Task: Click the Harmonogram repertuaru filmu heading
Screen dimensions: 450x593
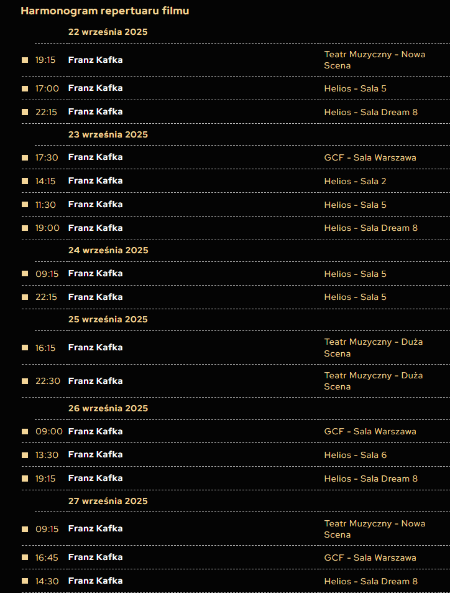Action: (x=104, y=11)
